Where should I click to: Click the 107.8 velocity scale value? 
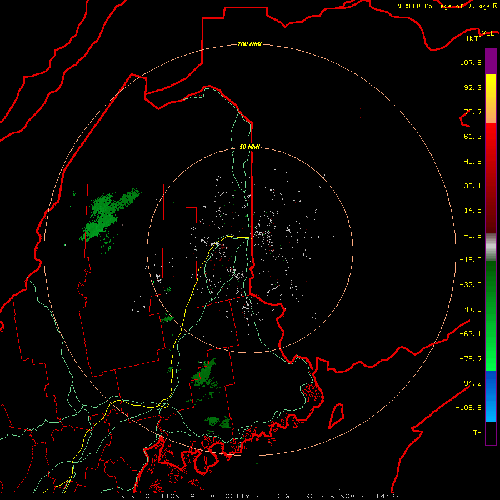click(x=471, y=62)
